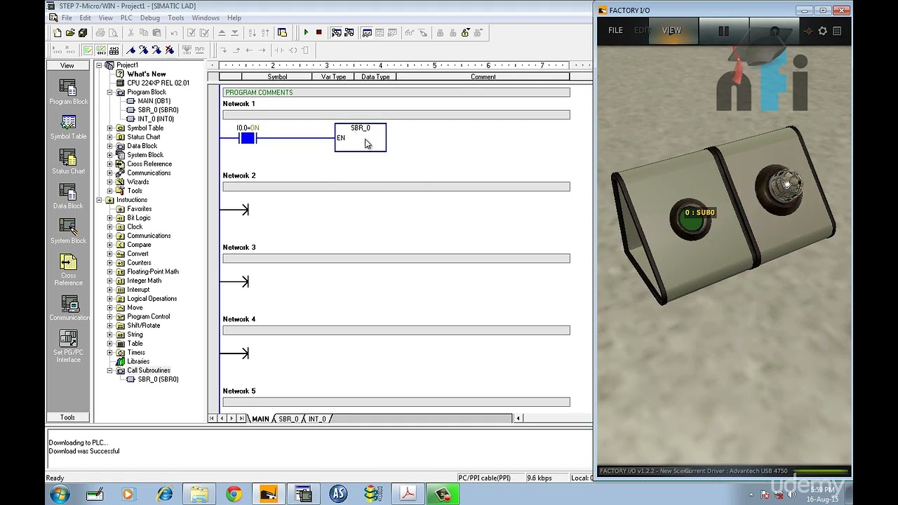Toggle the Program Status monitoring icon

point(336,33)
